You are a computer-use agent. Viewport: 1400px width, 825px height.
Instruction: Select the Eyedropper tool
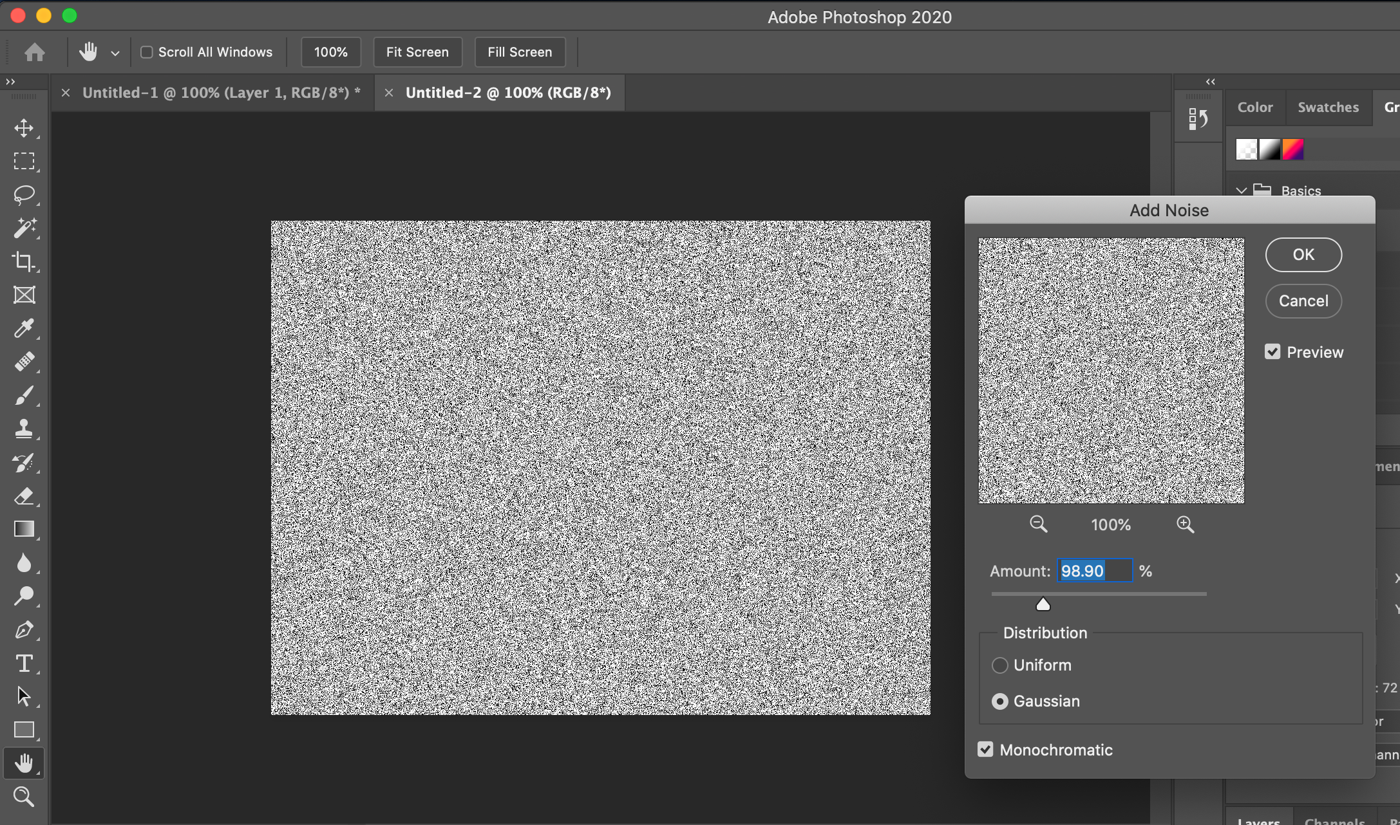click(x=24, y=328)
